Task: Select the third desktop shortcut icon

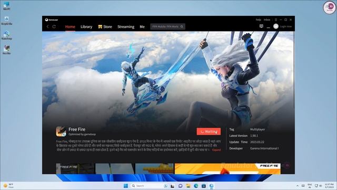Action: pyautogui.click(x=6, y=35)
